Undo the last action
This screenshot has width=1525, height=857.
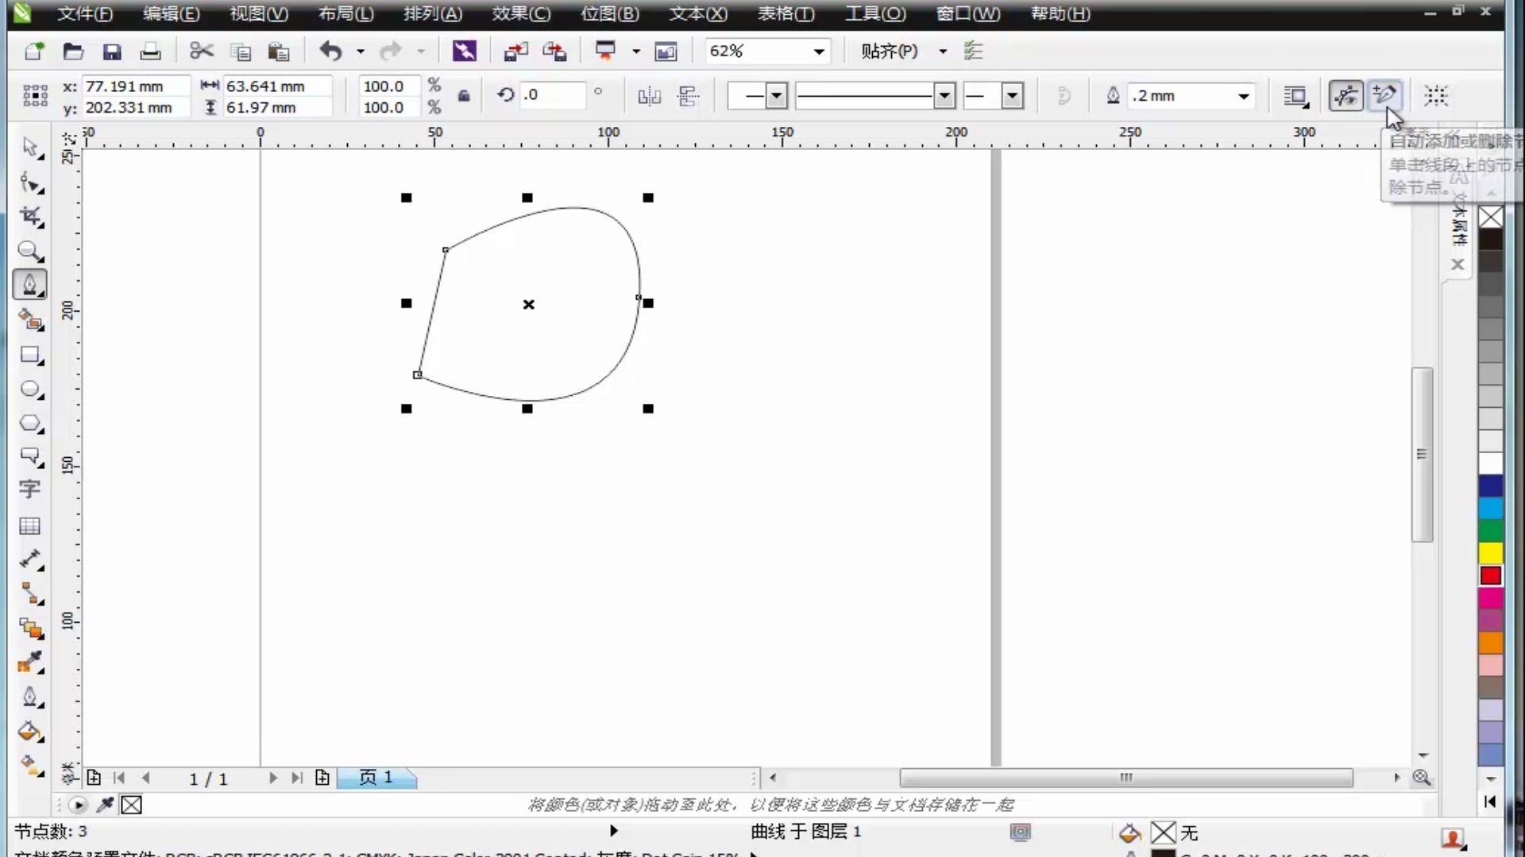[330, 52]
